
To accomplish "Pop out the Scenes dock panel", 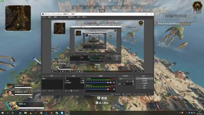I will pyautogui.click(x=62, y=76).
